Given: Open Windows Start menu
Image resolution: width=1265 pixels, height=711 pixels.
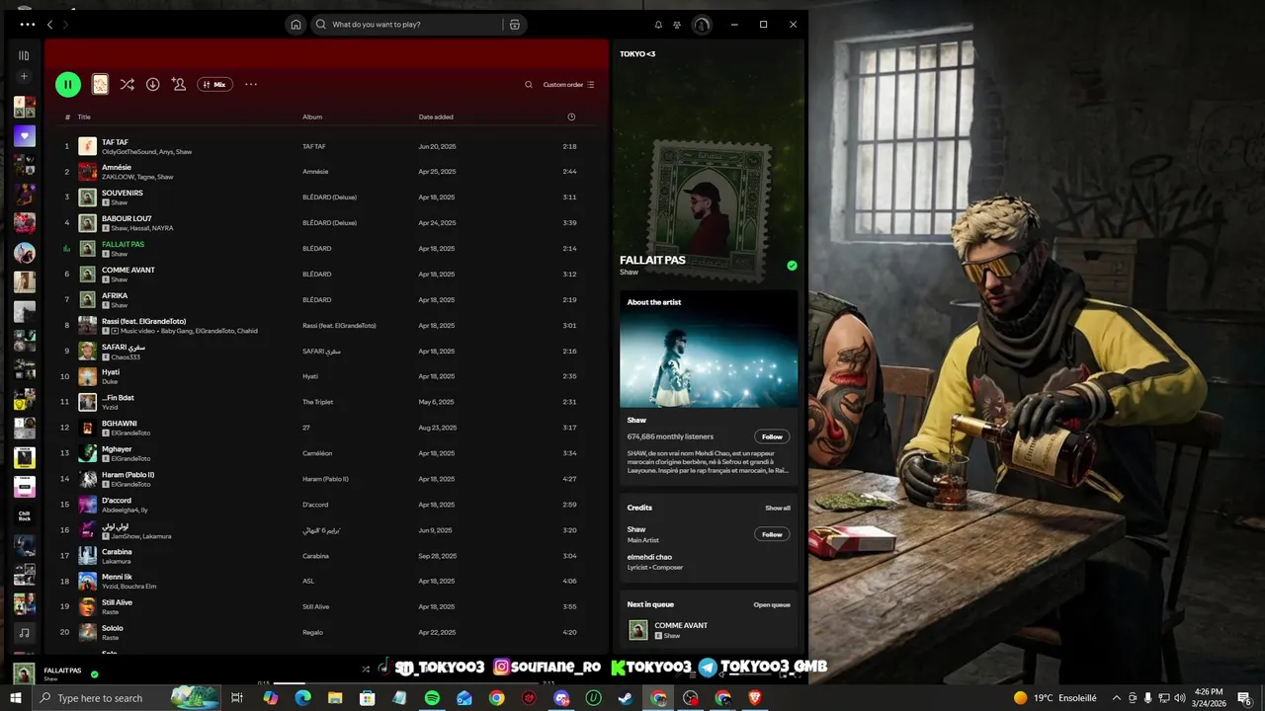Looking at the screenshot, I should 16,698.
